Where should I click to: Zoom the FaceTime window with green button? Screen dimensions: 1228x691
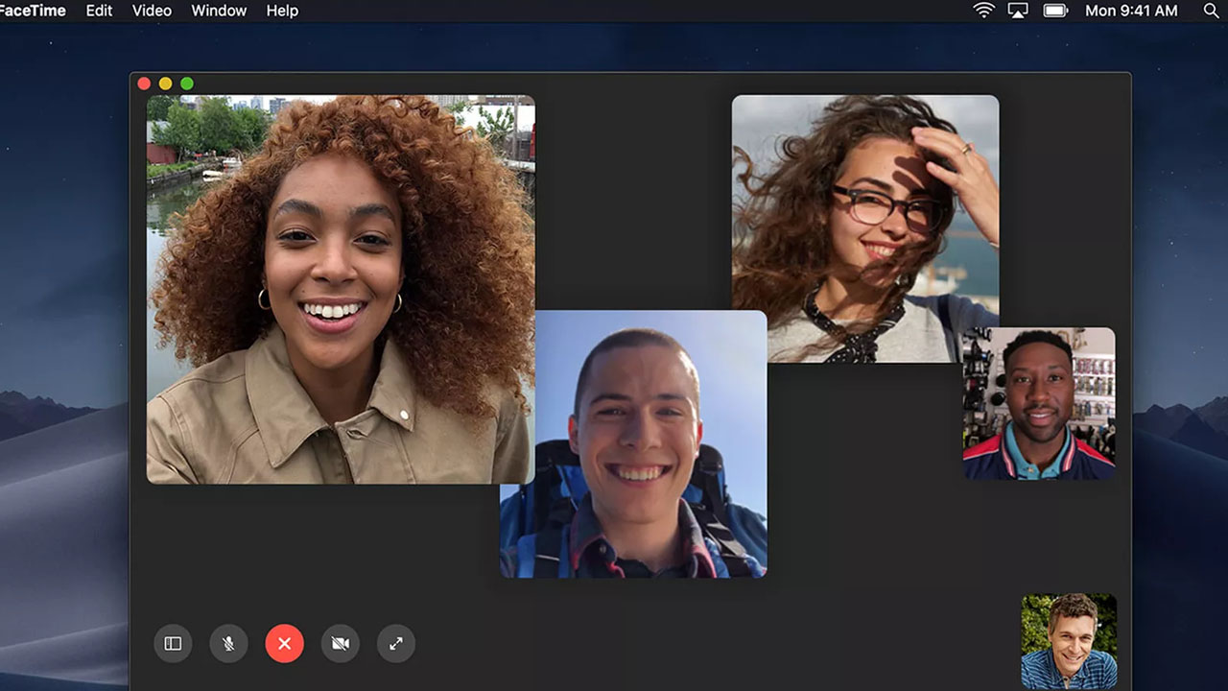point(187,83)
